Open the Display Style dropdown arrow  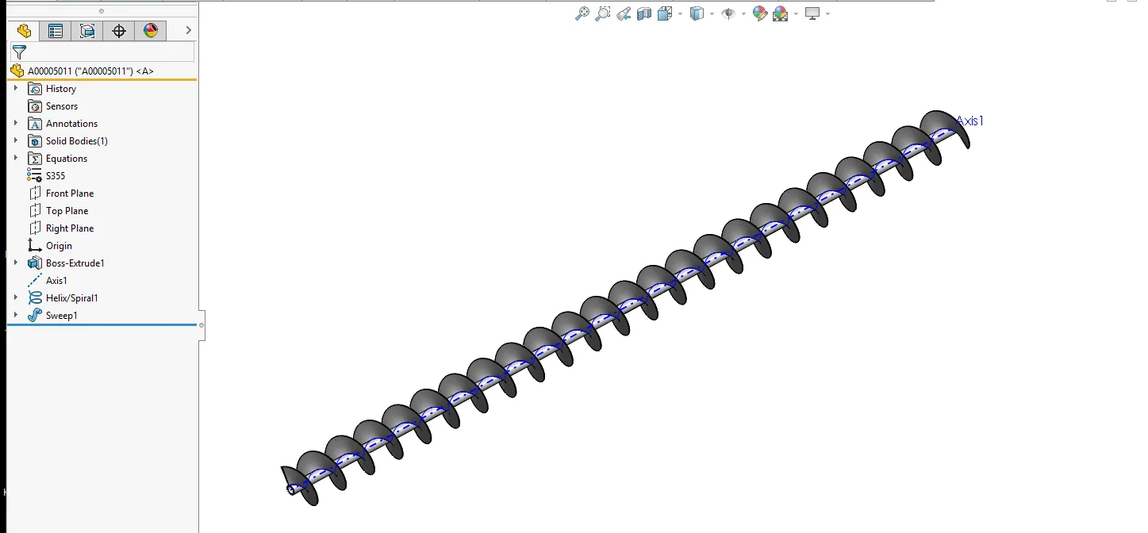(x=712, y=13)
